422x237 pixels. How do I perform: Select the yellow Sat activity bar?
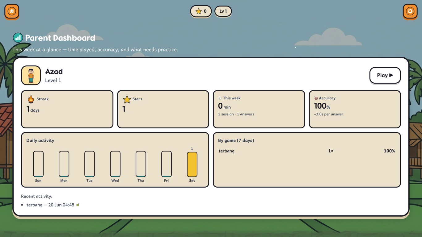(192, 164)
